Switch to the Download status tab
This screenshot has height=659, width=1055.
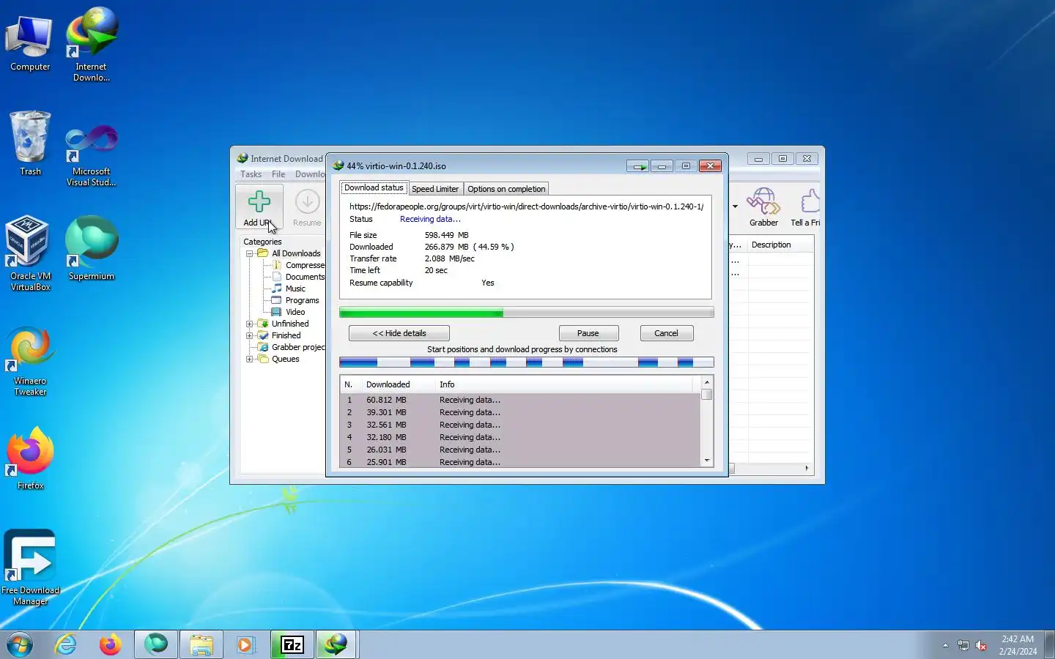point(374,188)
